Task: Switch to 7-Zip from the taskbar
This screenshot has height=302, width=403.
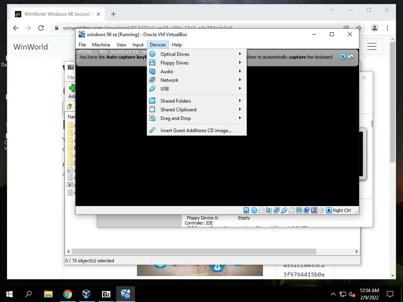Action: click(106, 294)
